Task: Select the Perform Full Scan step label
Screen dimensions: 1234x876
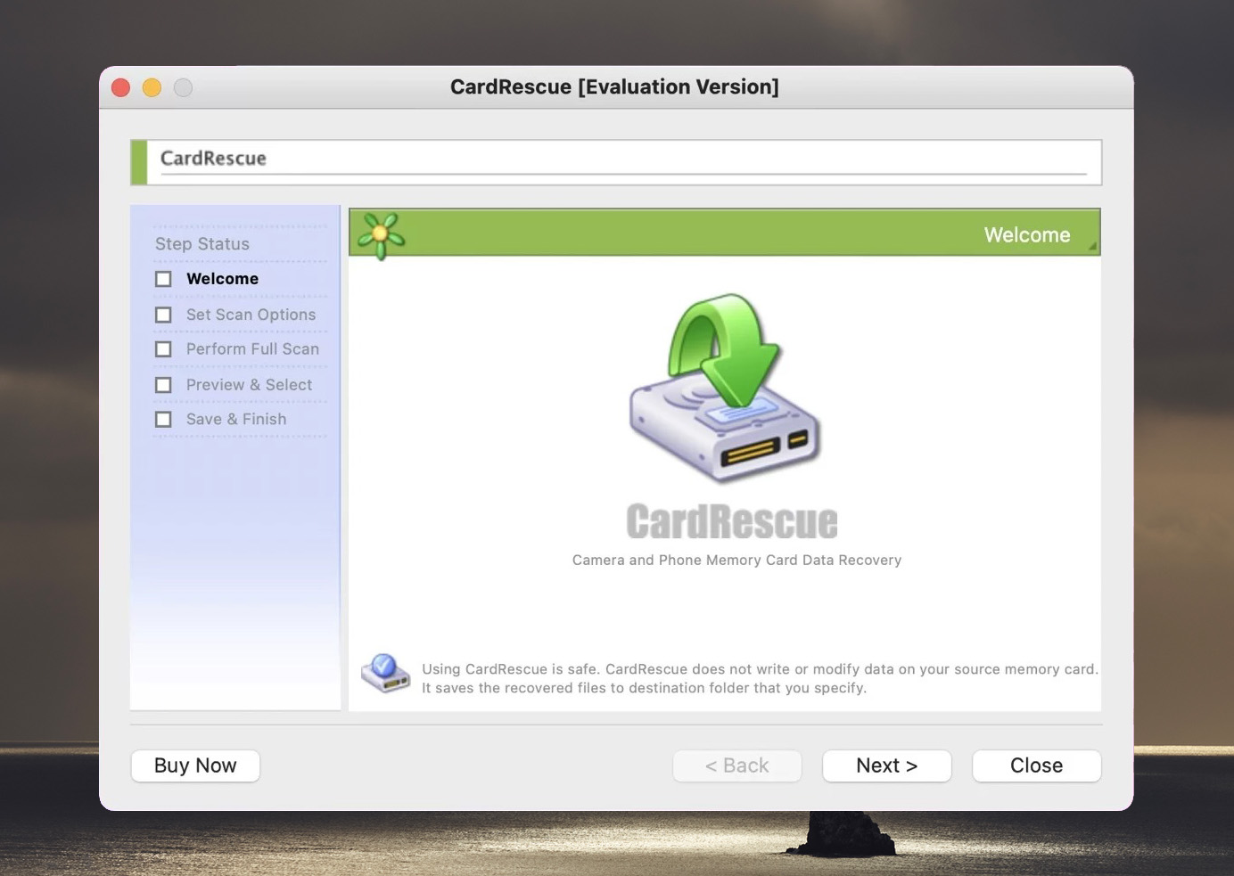Action: [x=252, y=349]
